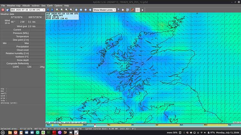Click the map info box showing NOAA-GFS data

click(62, 16)
